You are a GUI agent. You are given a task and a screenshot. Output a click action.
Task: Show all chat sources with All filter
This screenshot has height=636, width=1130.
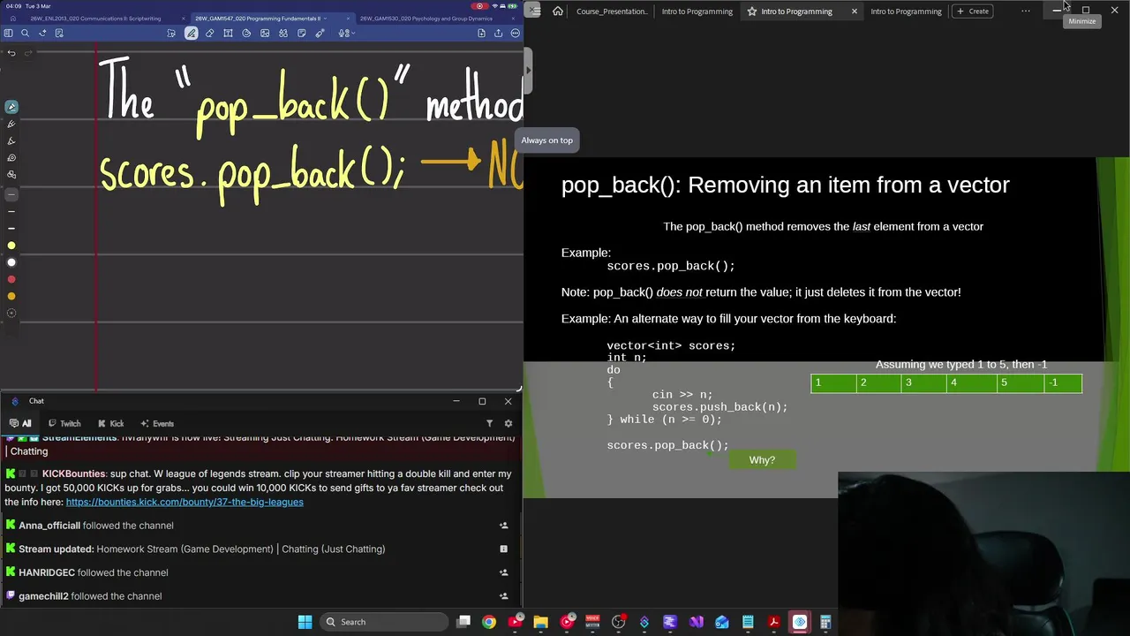tap(21, 423)
